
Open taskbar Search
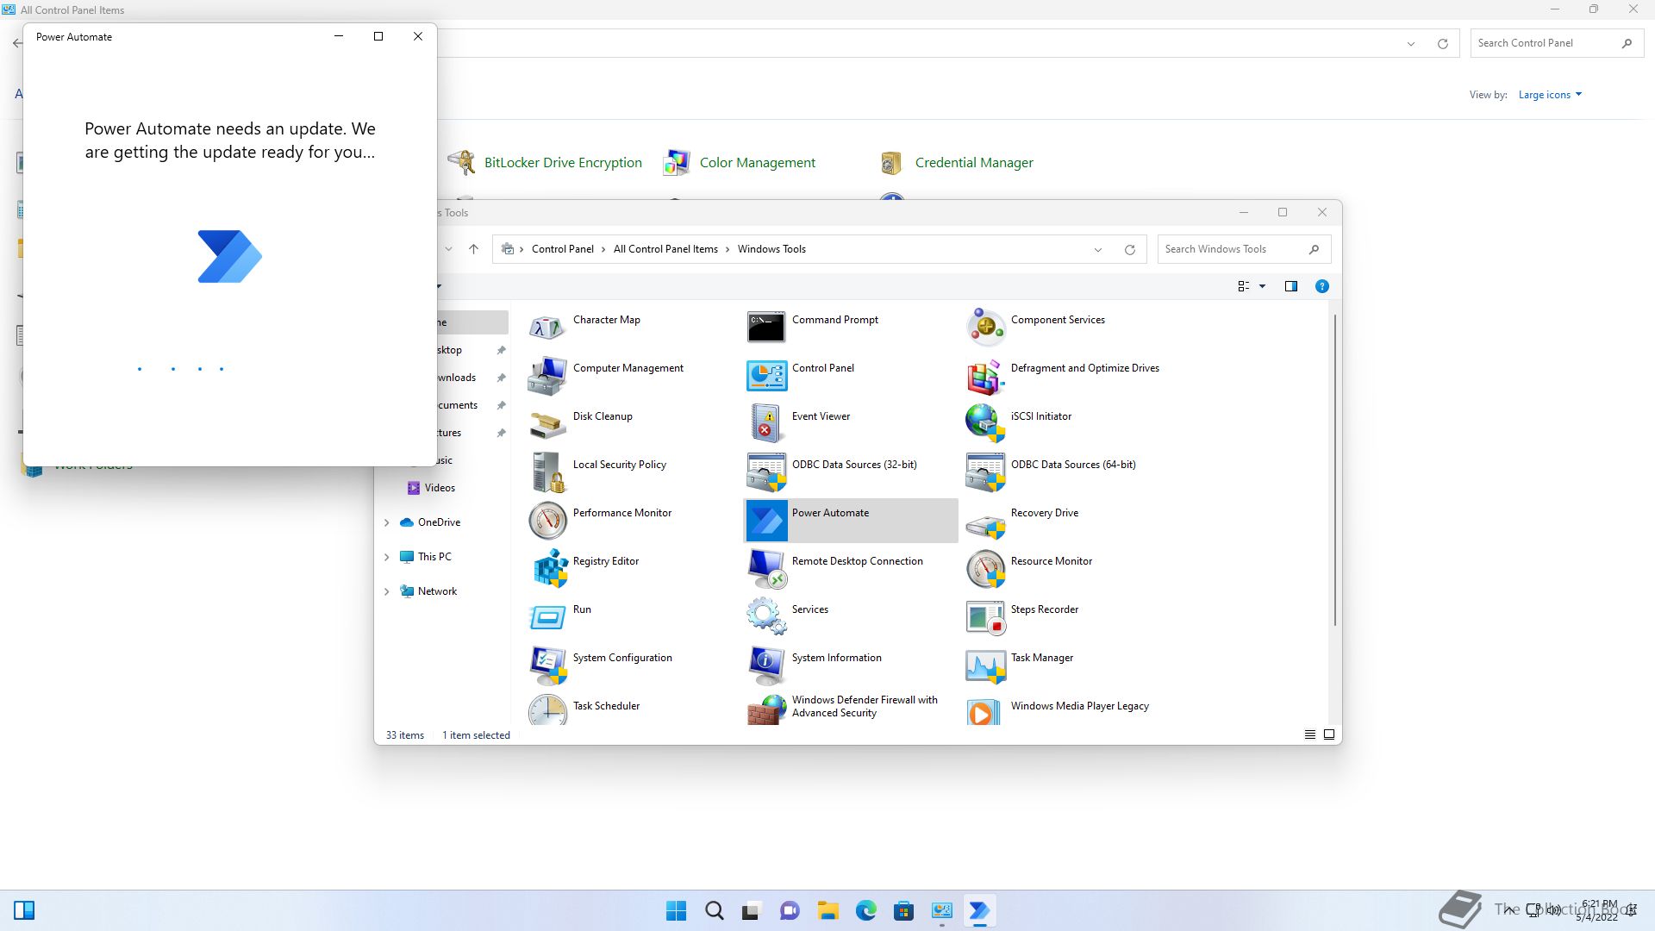tap(715, 910)
